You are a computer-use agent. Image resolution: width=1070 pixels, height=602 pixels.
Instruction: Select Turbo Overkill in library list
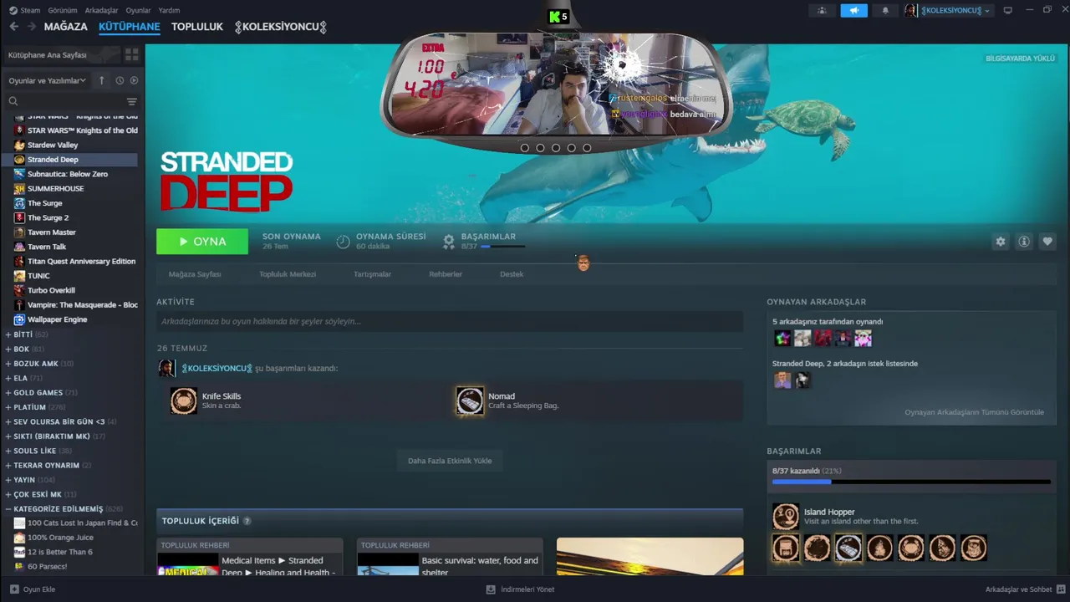coord(51,290)
